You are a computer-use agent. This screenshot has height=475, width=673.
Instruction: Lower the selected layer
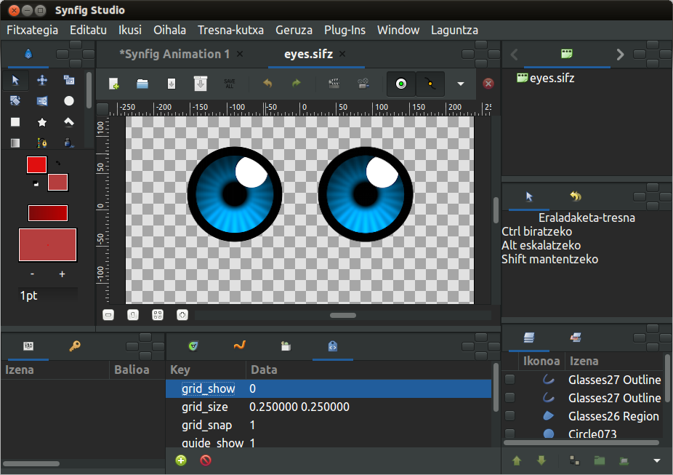point(541,461)
